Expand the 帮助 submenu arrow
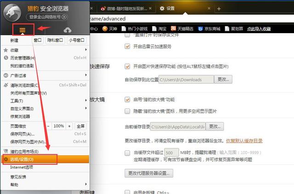 click(x=86, y=184)
